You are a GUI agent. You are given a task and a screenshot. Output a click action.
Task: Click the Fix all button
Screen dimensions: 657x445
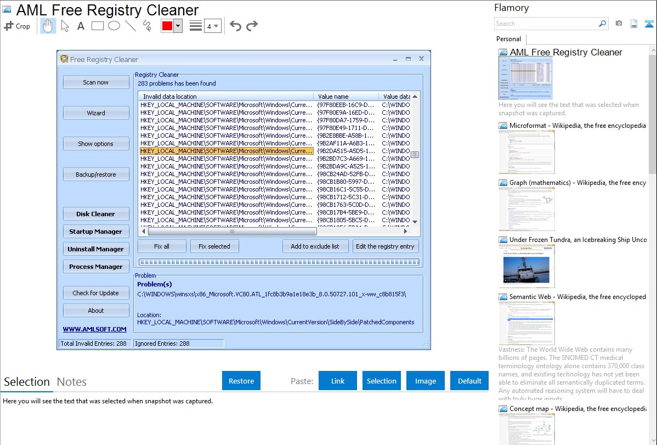pyautogui.click(x=162, y=246)
